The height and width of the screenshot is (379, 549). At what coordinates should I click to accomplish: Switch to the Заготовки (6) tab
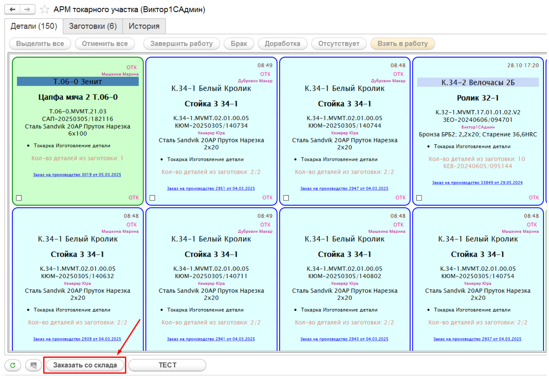[93, 26]
